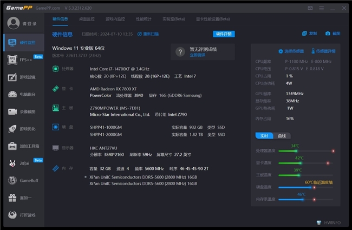
Task: Open 硬件监控 in the sidebar
Action: tap(24, 43)
